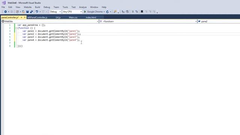Viewport: 240px width, 135px height.
Task: Open the Undo history dropdown arrow
Action: pos(40,12)
